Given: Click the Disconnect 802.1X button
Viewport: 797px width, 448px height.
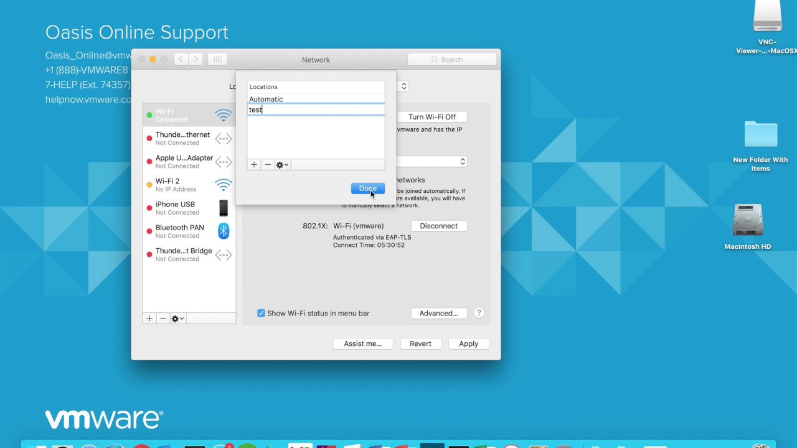Looking at the screenshot, I should (438, 226).
